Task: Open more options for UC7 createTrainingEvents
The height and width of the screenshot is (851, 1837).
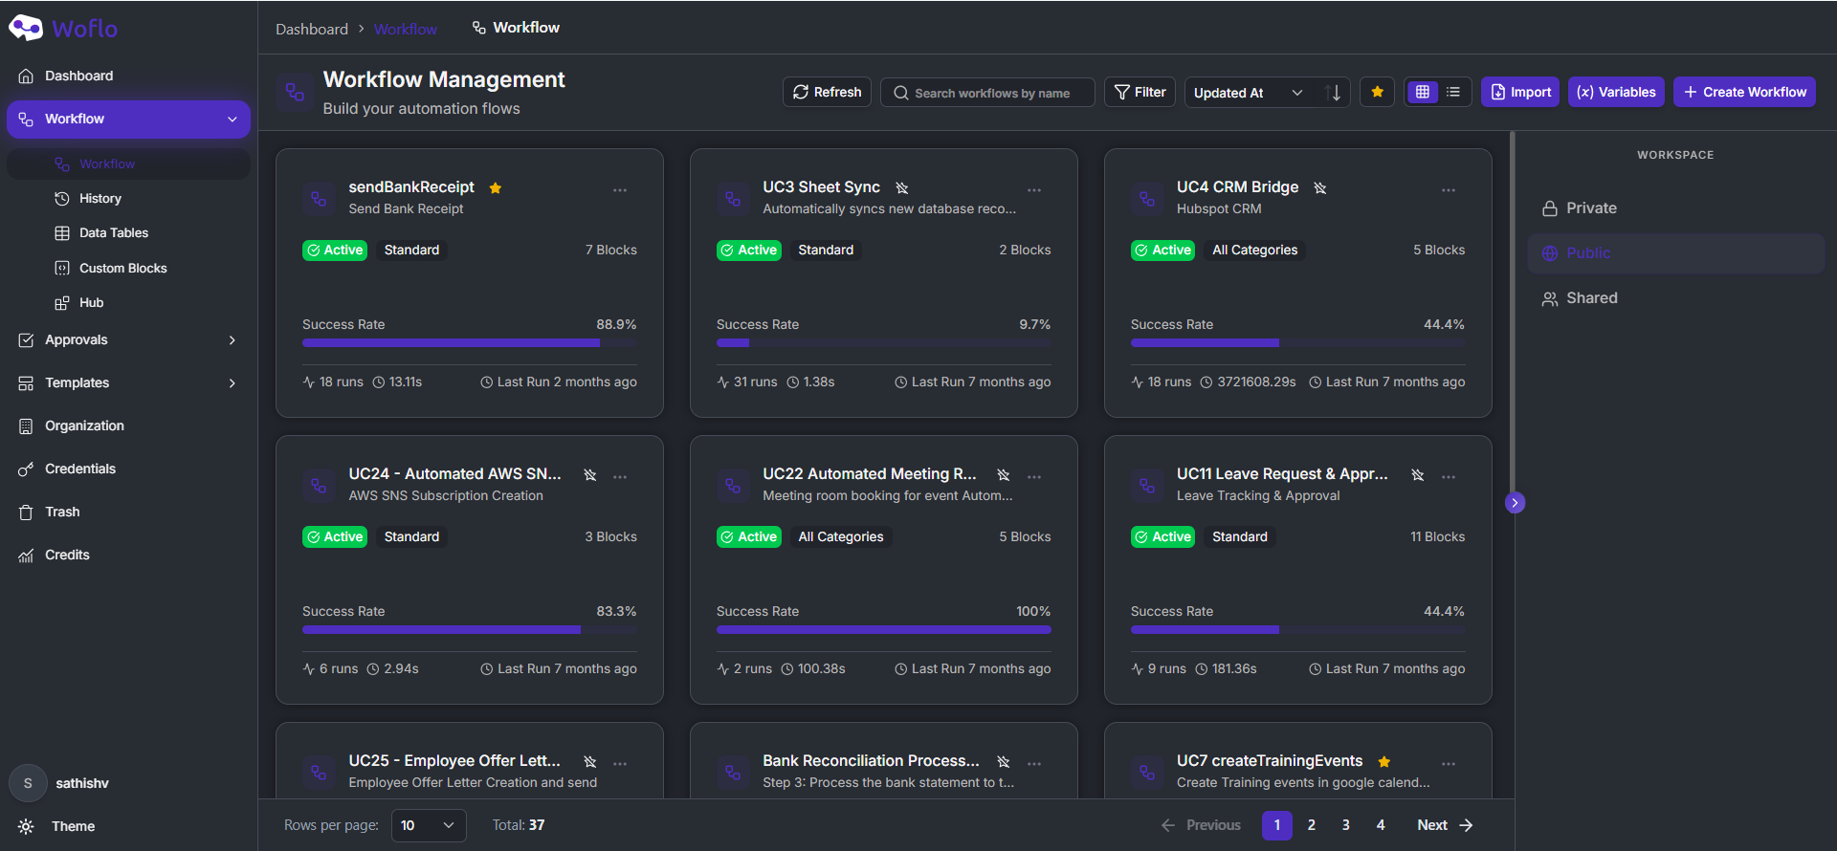Action: (x=1449, y=763)
